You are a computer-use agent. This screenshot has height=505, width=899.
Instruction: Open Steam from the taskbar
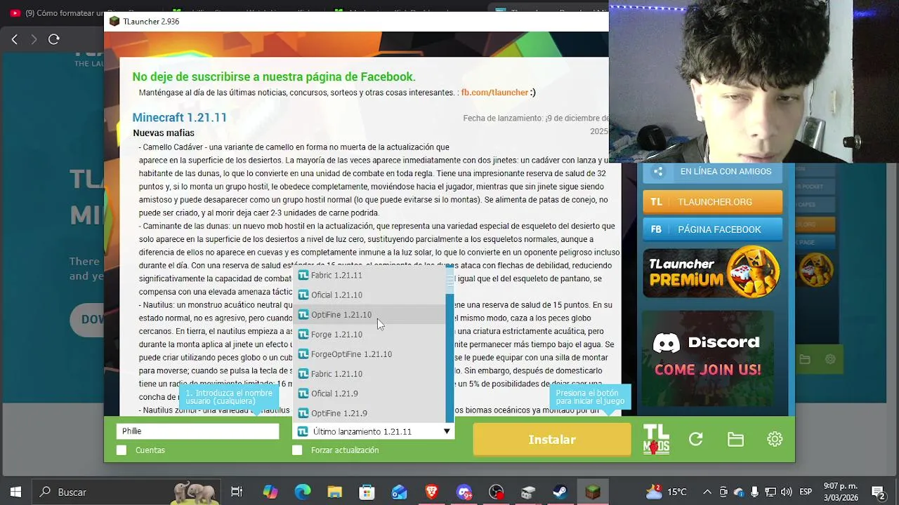(560, 492)
